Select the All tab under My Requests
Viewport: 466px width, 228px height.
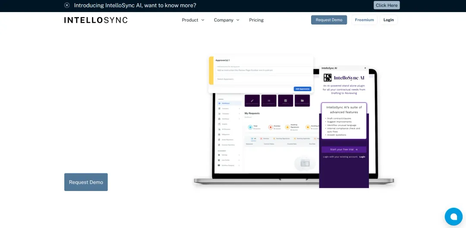click(x=254, y=139)
